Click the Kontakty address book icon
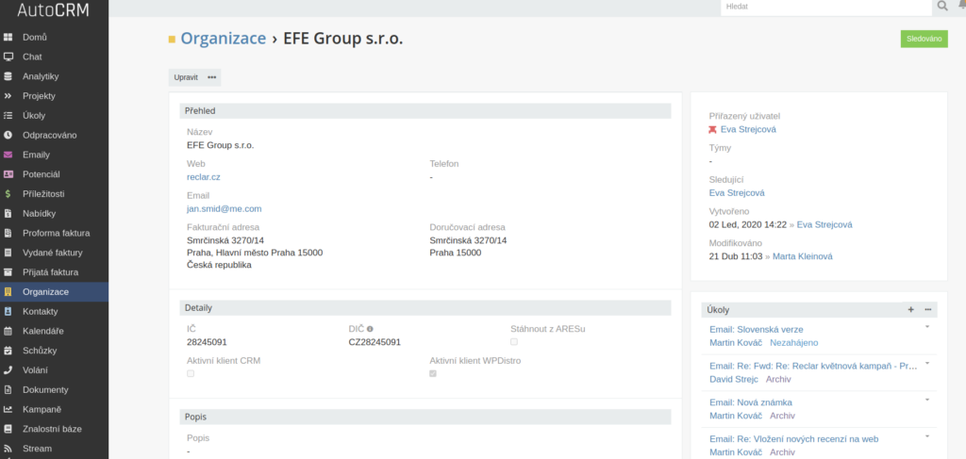 (x=8, y=311)
